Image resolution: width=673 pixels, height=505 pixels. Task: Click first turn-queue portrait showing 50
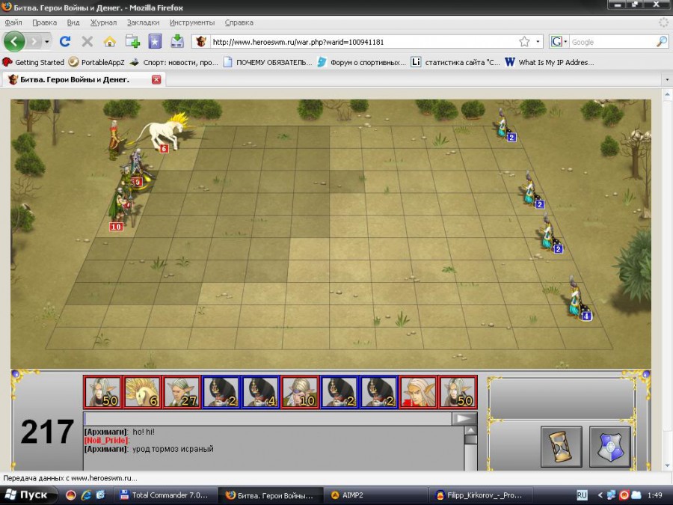tap(102, 392)
